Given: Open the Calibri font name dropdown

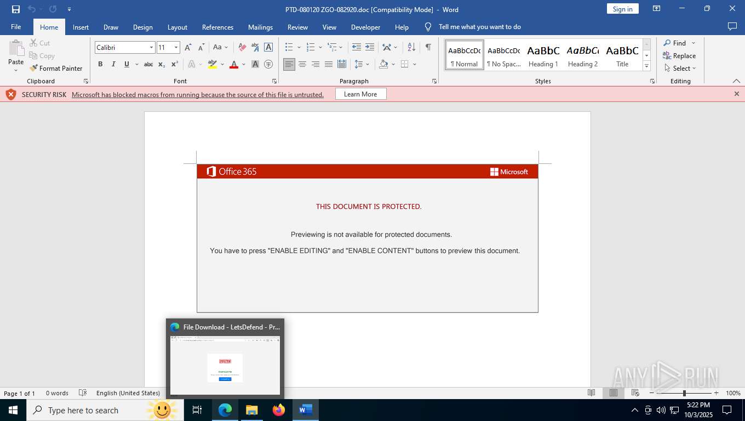Looking at the screenshot, I should click(151, 48).
